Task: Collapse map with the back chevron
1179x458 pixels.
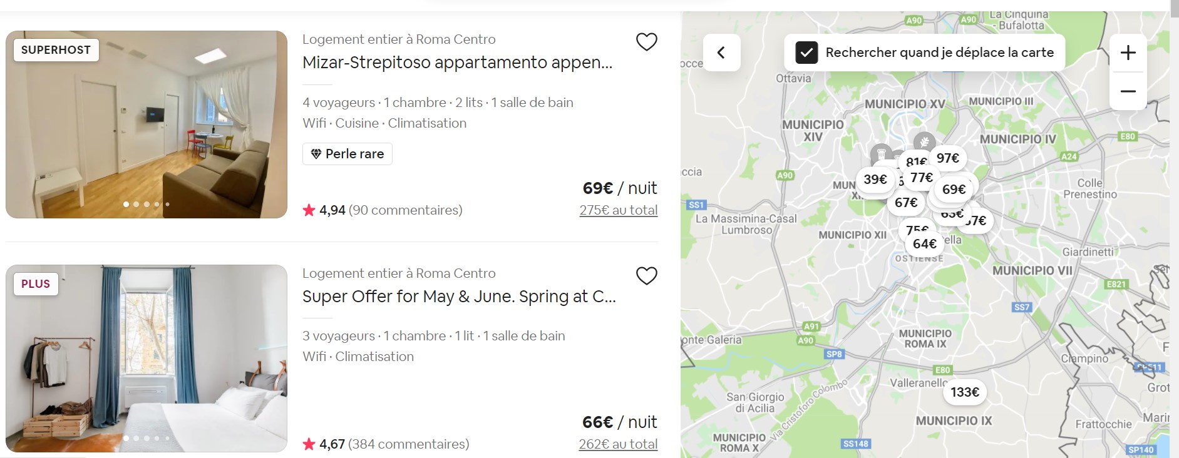Action: click(721, 53)
